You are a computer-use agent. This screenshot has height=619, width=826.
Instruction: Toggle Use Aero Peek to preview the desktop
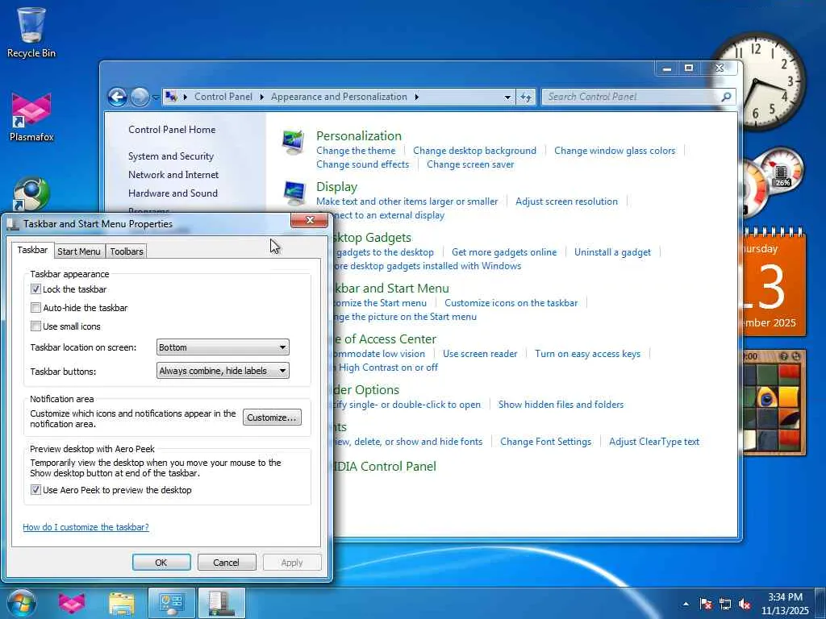(35, 489)
